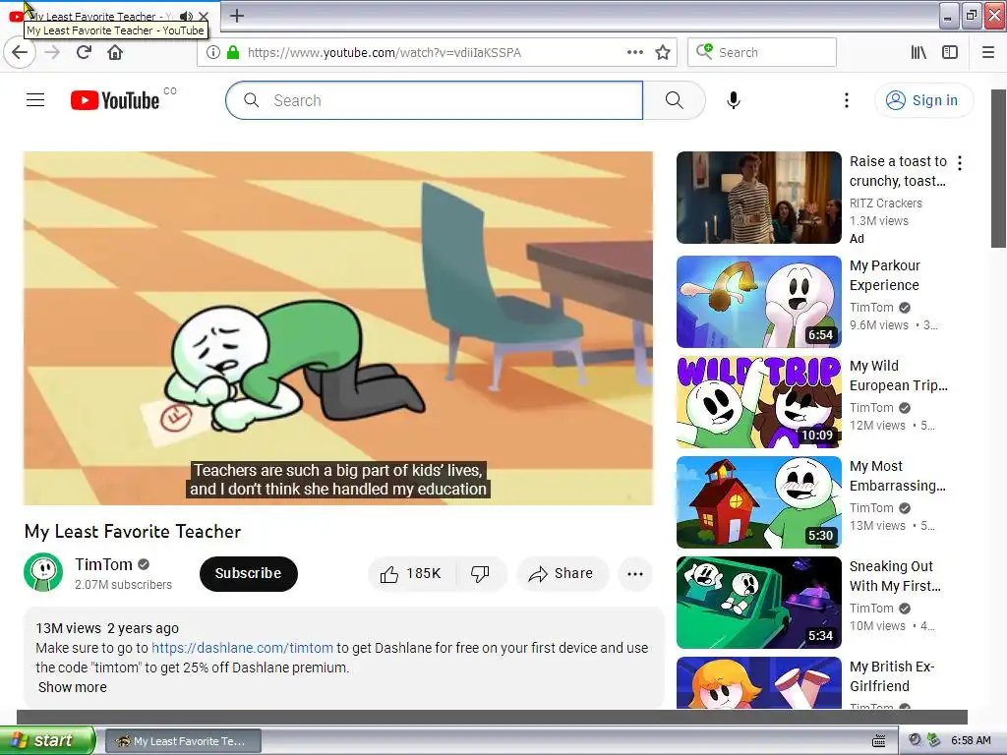Click the My Wild European Trip title
1007x755 pixels.
click(899, 376)
